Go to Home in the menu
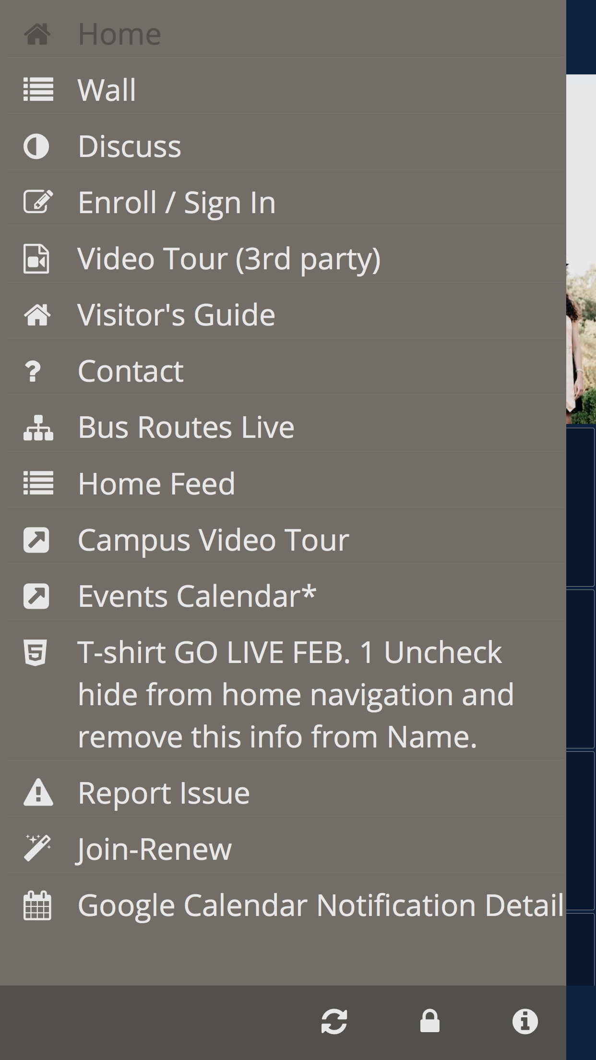Viewport: 596px width, 1060px height. [119, 34]
